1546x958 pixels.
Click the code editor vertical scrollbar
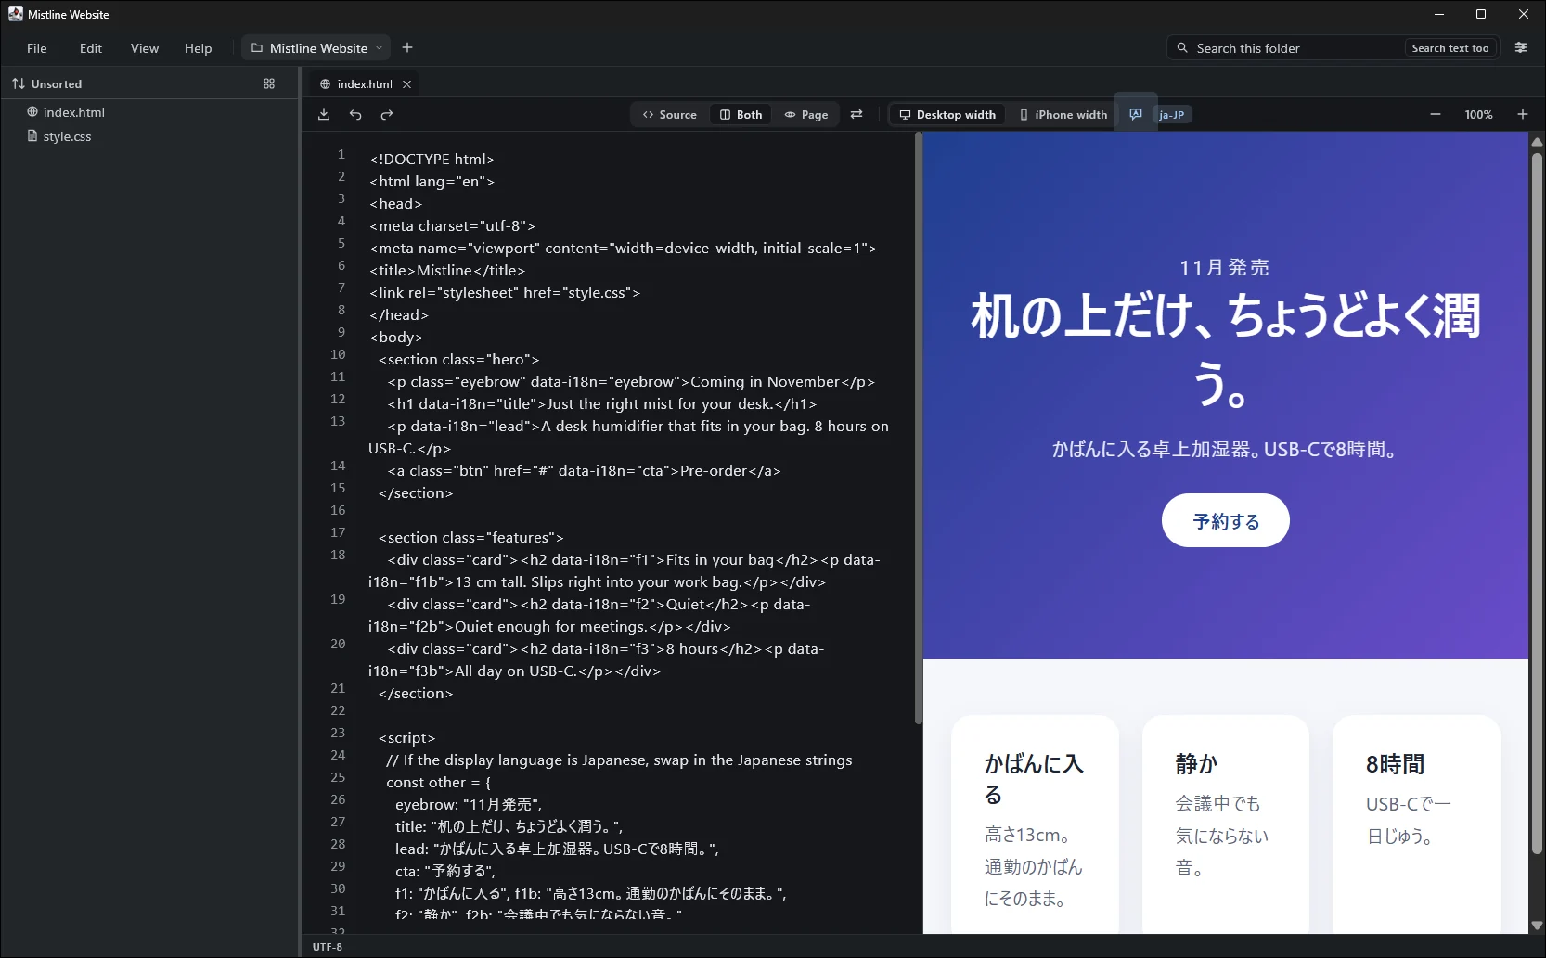click(x=919, y=428)
